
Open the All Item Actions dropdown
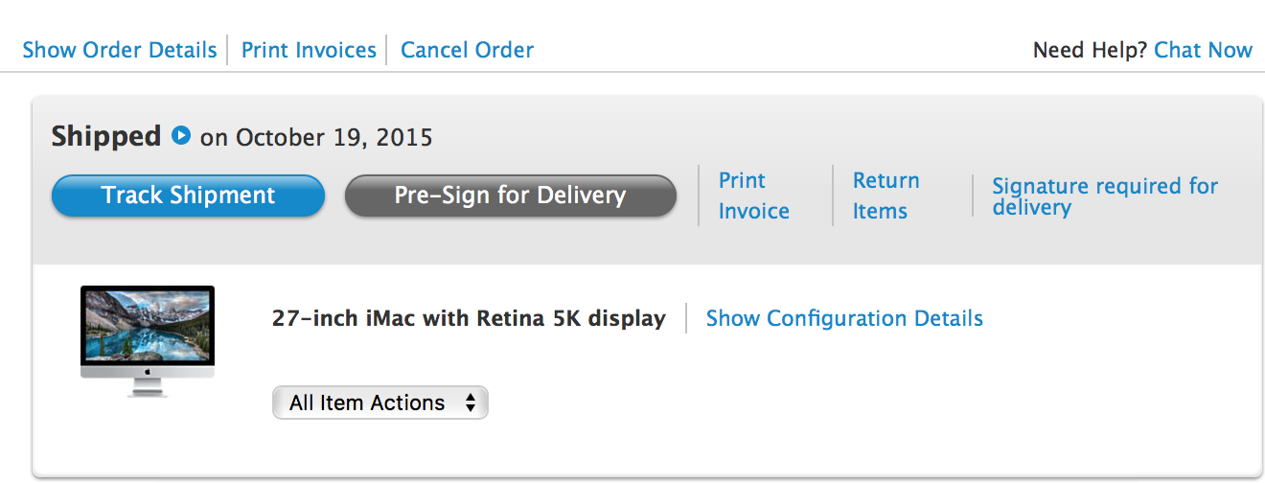point(379,403)
